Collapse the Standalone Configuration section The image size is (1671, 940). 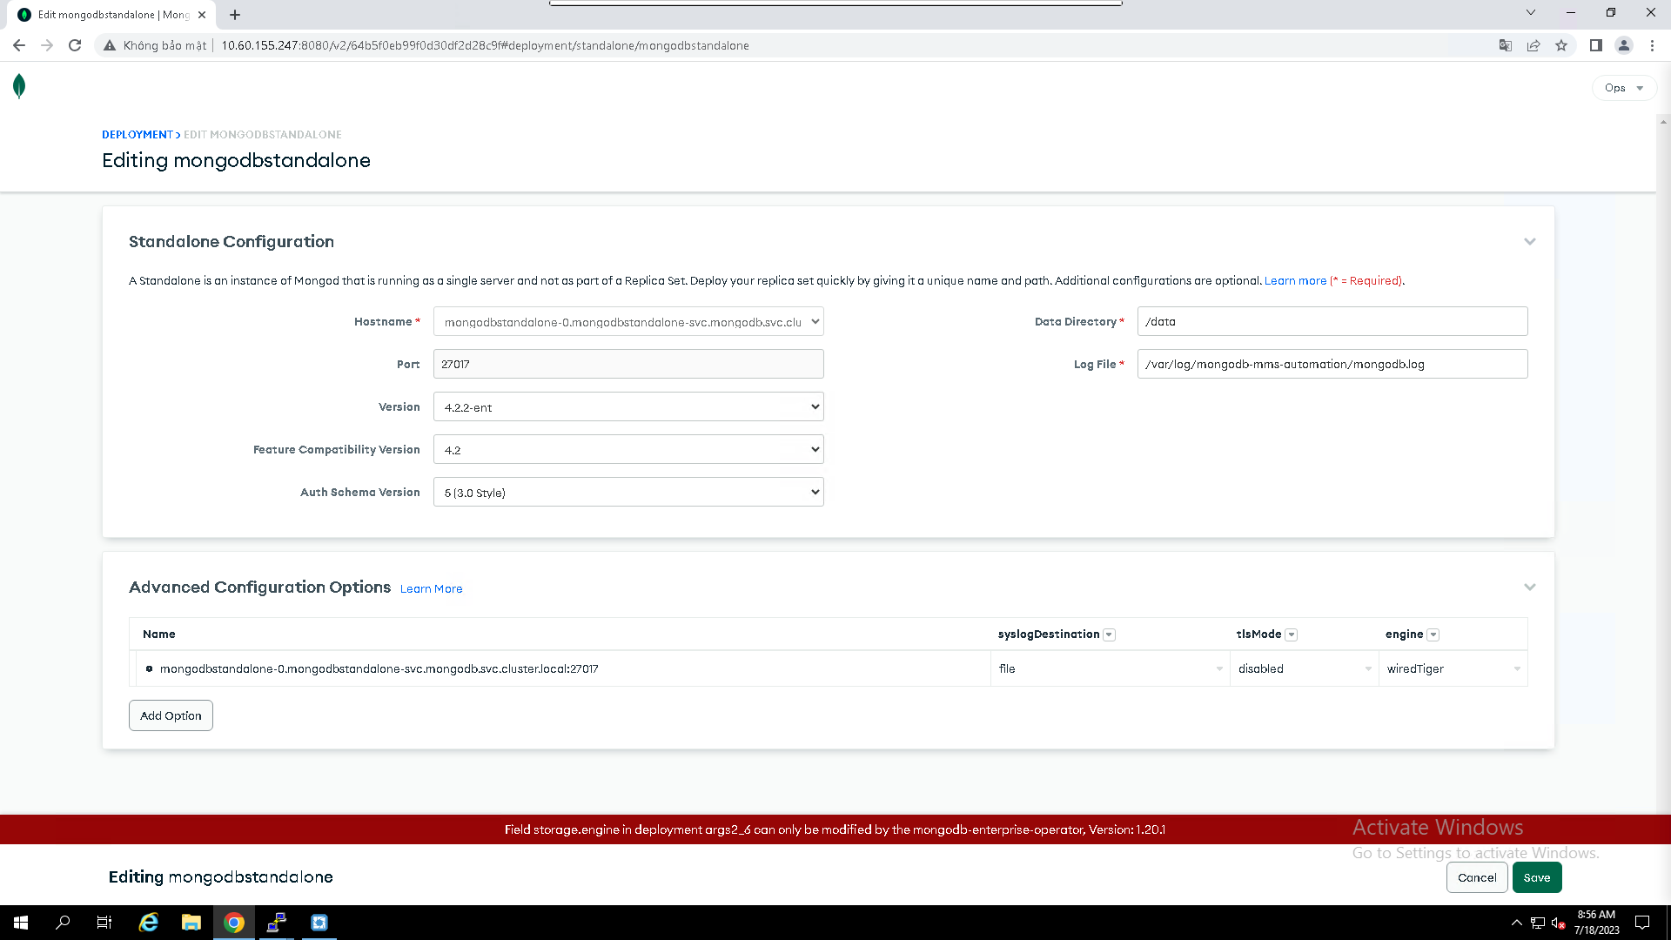1529,241
